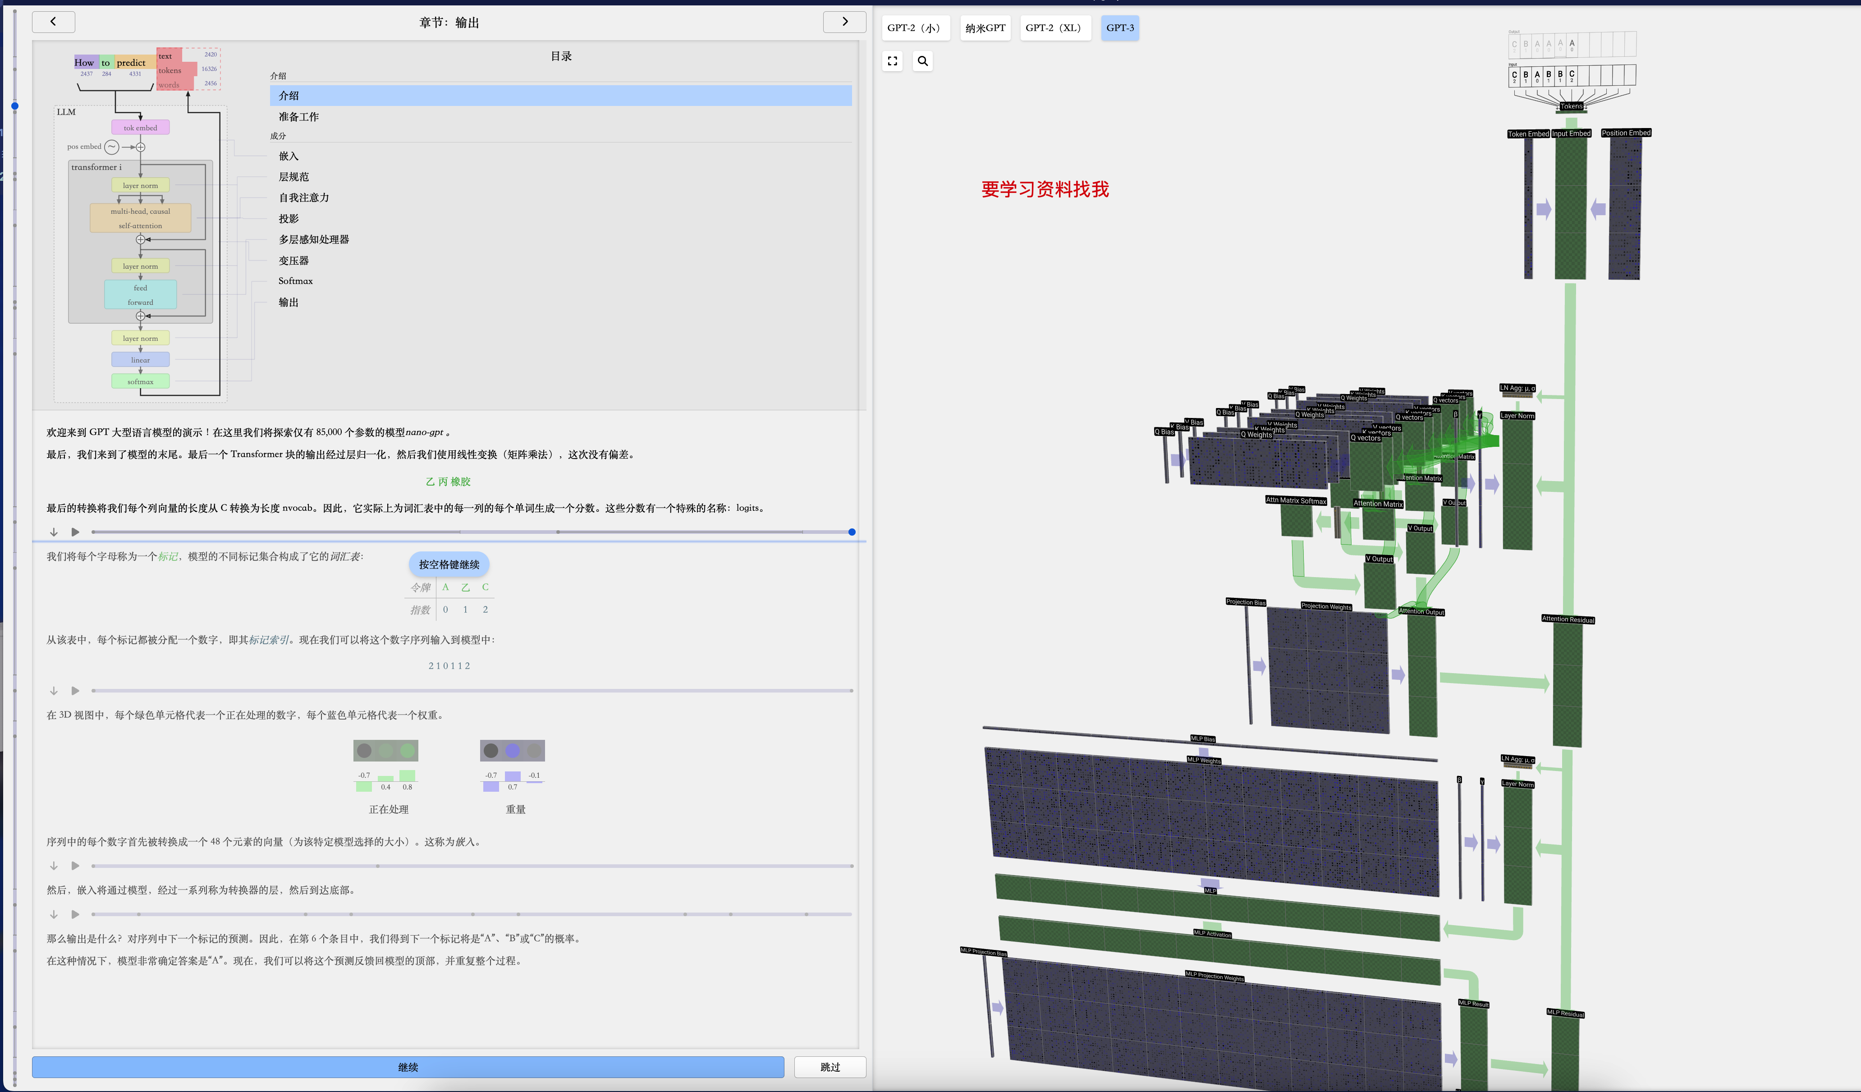Click the slider below 210112 sequence
Image resolution: width=1861 pixels, height=1092 pixels.
472,690
